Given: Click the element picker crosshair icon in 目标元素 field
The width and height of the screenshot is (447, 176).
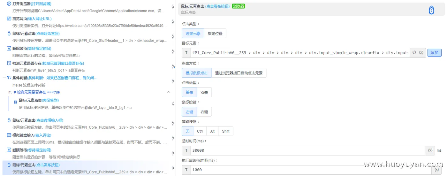Looking at the screenshot, I should (414, 52).
